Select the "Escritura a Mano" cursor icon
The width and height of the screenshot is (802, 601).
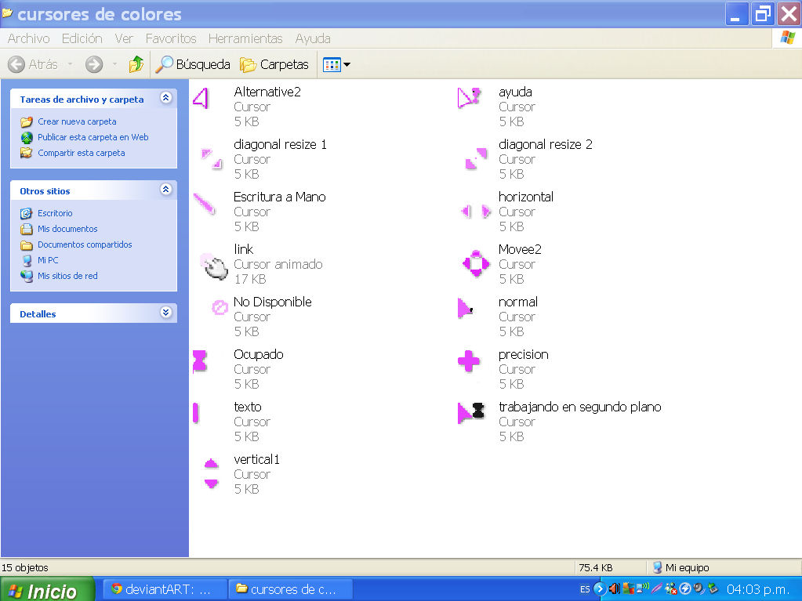pyautogui.click(x=204, y=205)
